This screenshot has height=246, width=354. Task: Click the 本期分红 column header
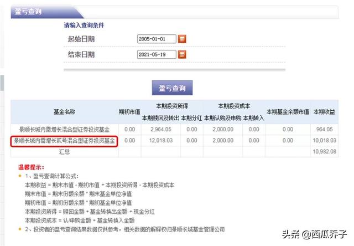pyautogui.click(x=191, y=118)
